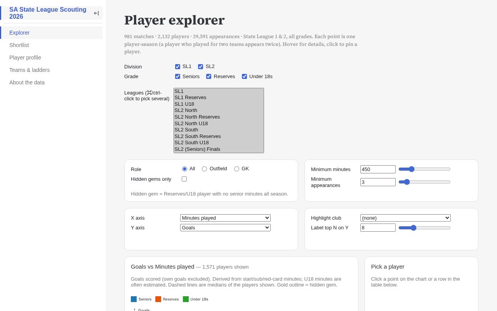Click the Minimum appearances number field
The image size is (497, 311).
[x=378, y=182]
